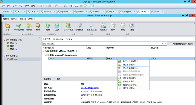Collapse the vmuser01.keycats.com computer node
Viewport: 196px width, 105px height.
point(46,55)
